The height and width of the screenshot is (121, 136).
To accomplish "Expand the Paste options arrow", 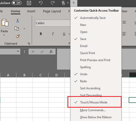I will (4, 35).
